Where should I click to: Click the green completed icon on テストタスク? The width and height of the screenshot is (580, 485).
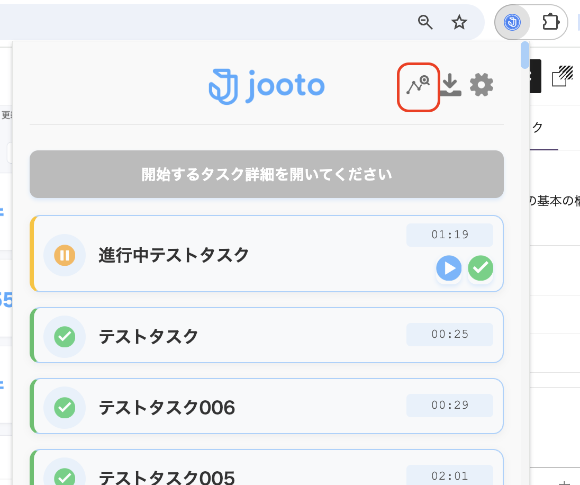tap(64, 337)
